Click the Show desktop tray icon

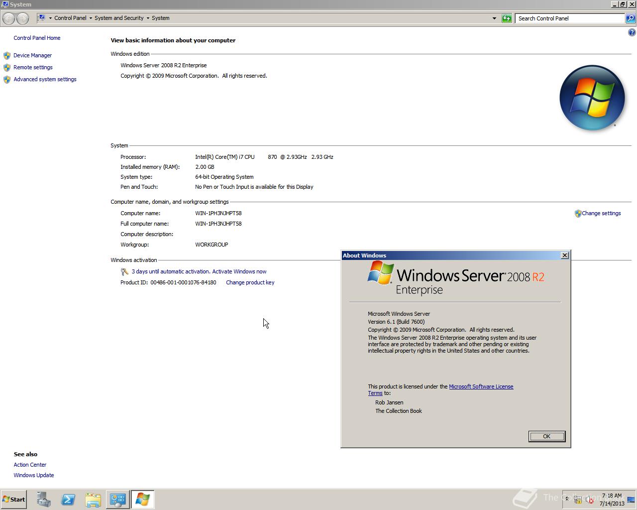click(631, 500)
